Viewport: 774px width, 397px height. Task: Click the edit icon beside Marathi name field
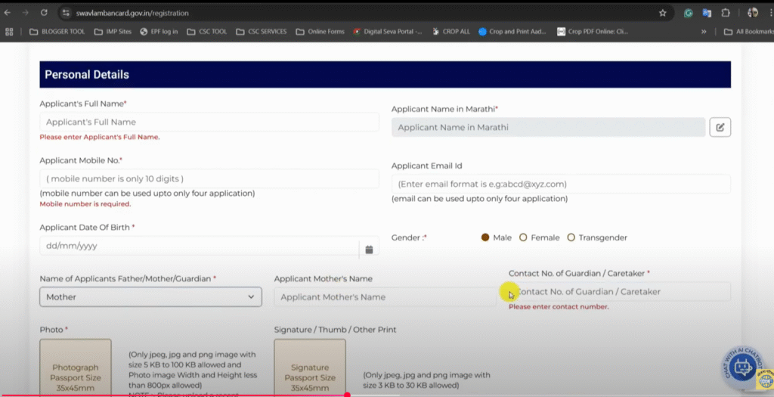[x=720, y=128]
